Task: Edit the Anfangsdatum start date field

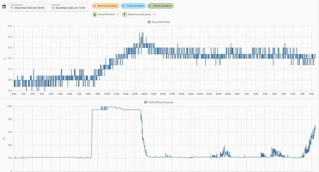Action: tap(27, 7)
